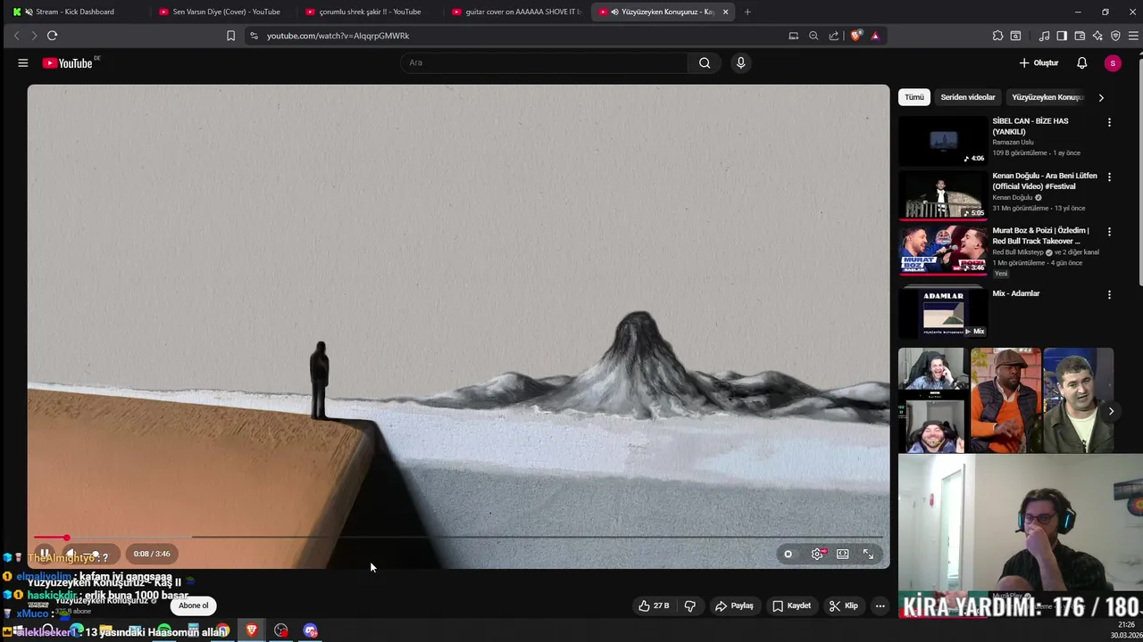This screenshot has width=1143, height=642.
Task: Close the Yüzyüzeyken Konuşuruz tab
Action: tap(725, 12)
